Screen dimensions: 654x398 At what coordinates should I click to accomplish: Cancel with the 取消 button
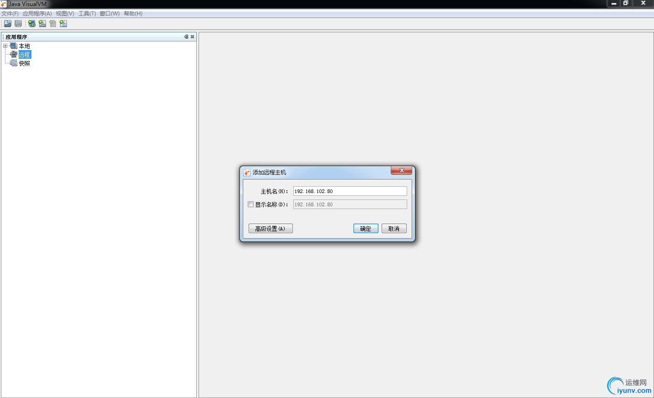coord(394,229)
